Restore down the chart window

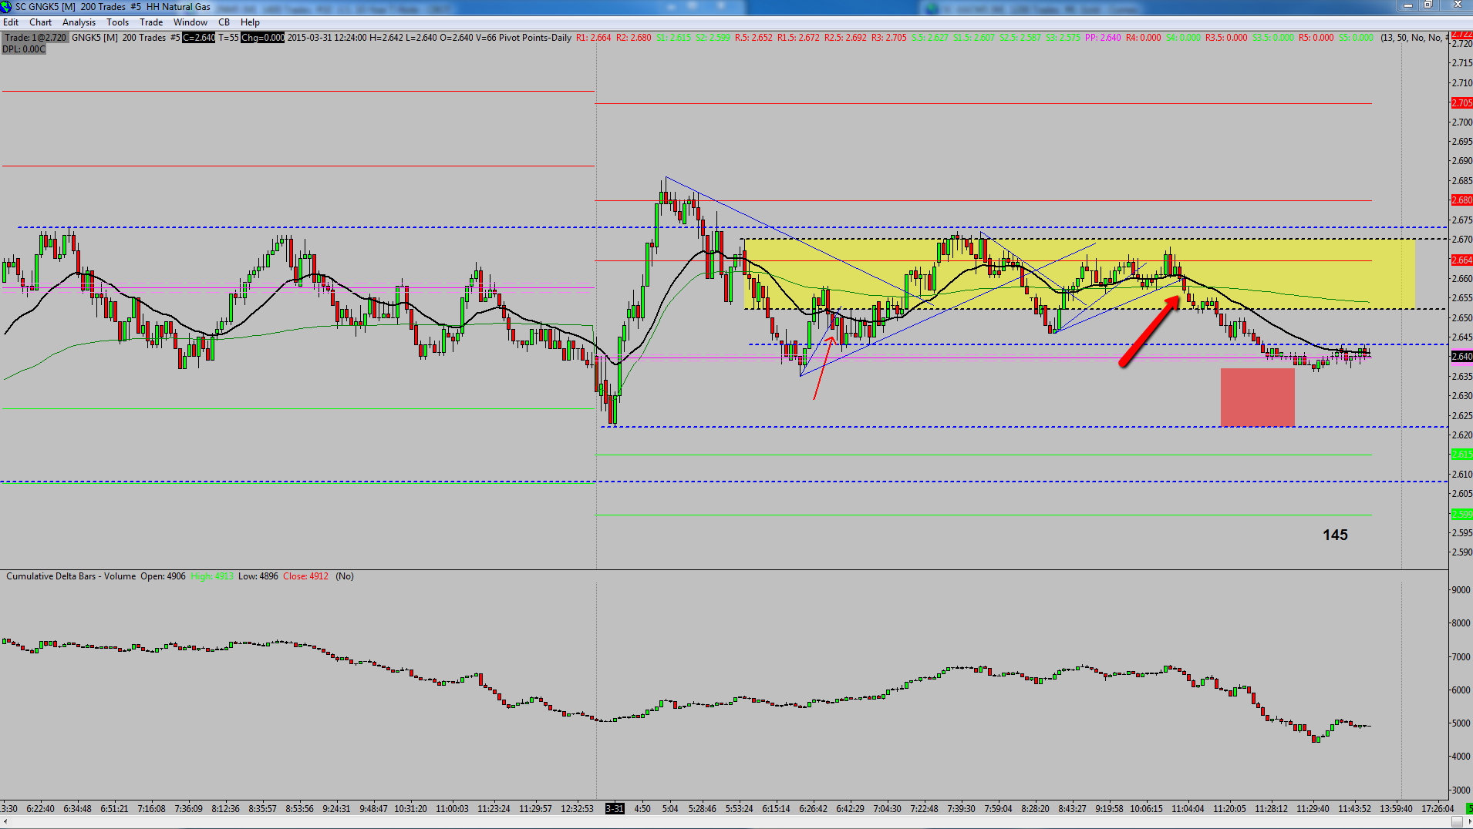point(1427,5)
